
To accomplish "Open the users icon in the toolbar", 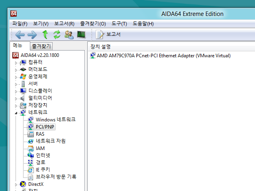I will click(x=69, y=35).
